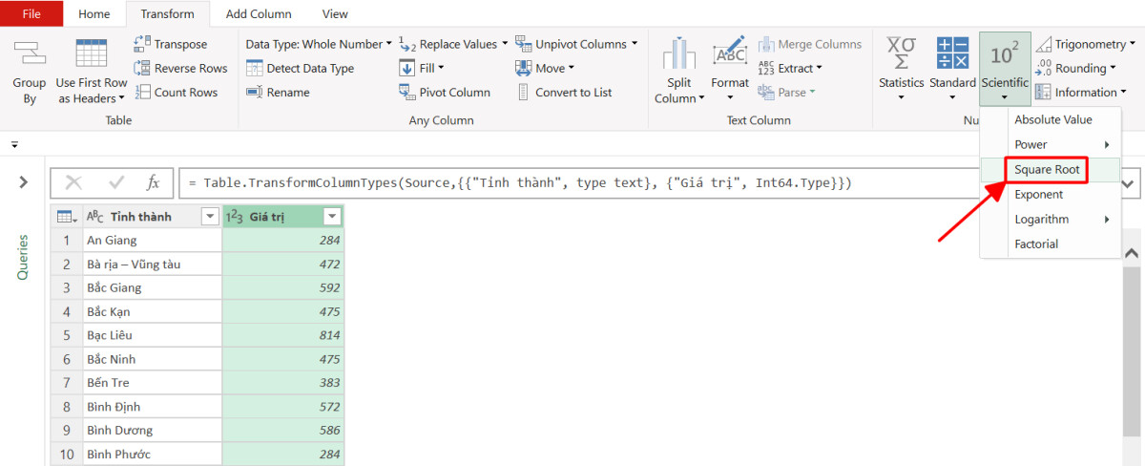Click the Bà rịa – Vũng tàu cell
The height and width of the screenshot is (466, 1145).
coord(152,264)
